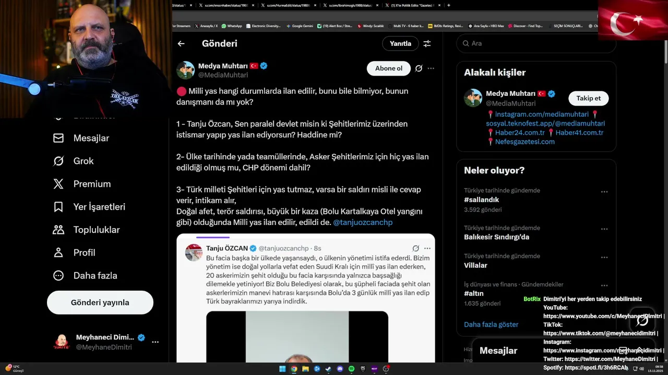This screenshot has width=668, height=375.
Task: Open account options next to Meyhaneci Dimitri
Action: click(155, 342)
